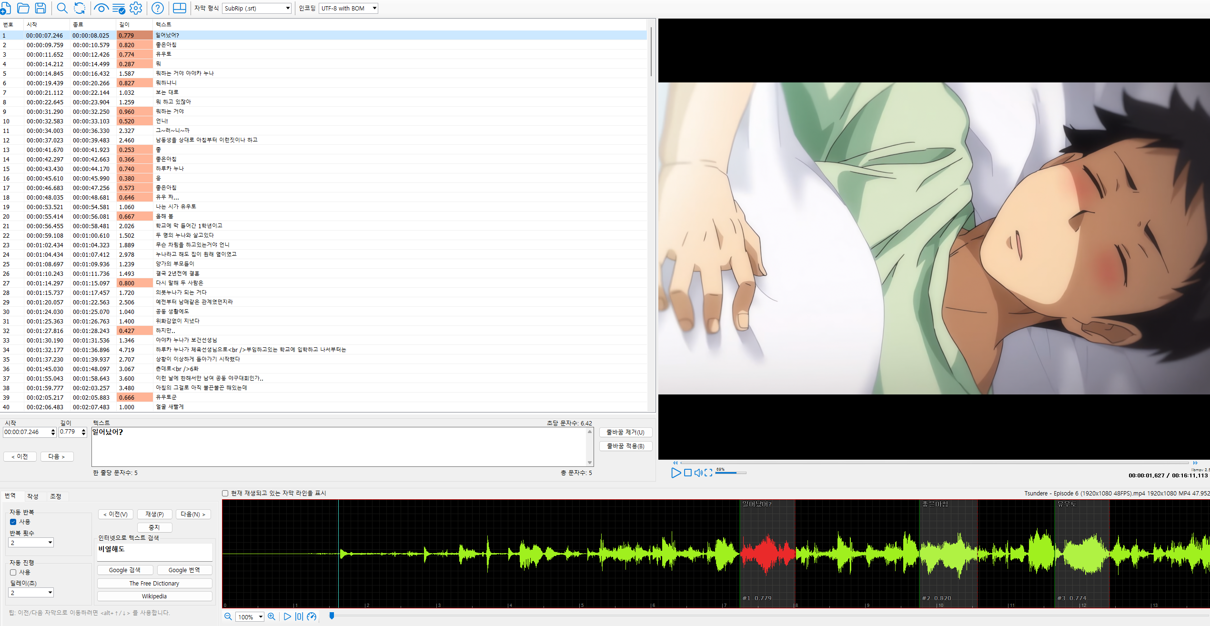Zoom in the waveform
1210x626 pixels.
272,616
